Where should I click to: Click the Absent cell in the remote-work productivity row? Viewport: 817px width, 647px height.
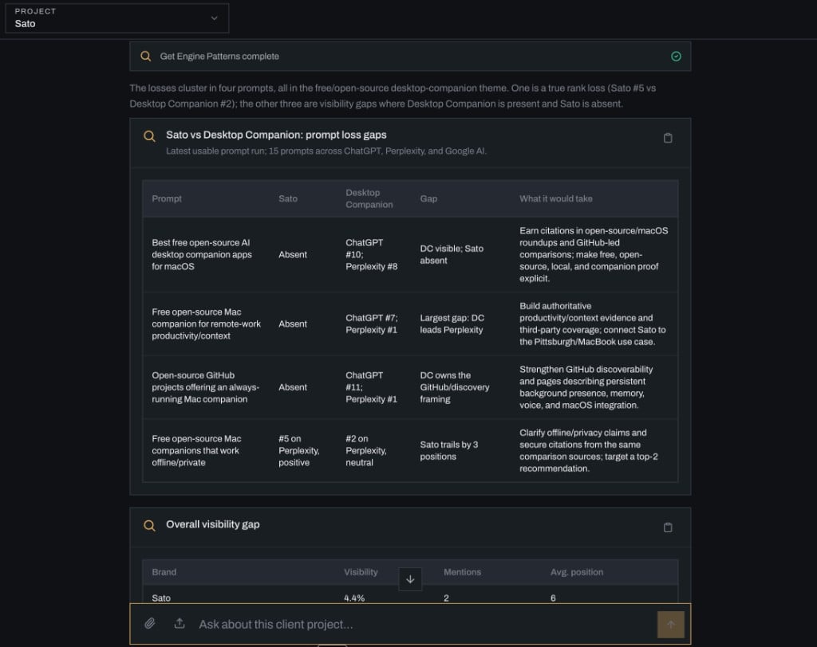pyautogui.click(x=292, y=323)
